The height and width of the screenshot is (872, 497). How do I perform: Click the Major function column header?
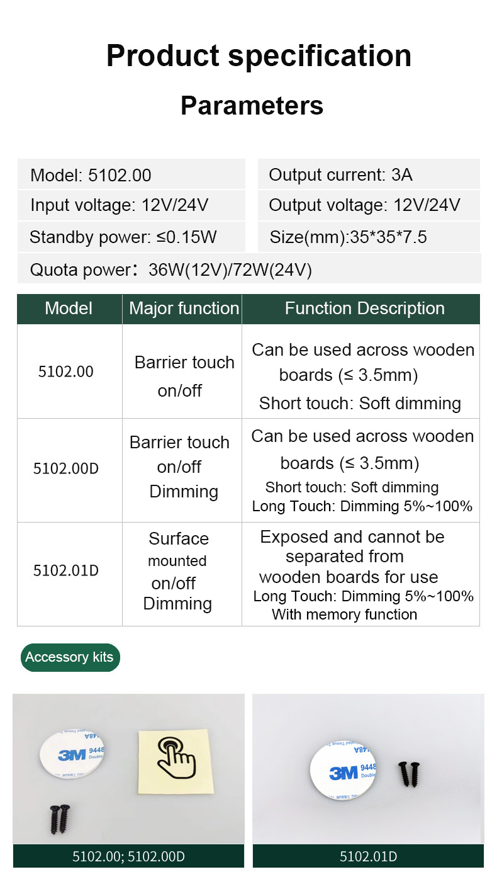(182, 309)
